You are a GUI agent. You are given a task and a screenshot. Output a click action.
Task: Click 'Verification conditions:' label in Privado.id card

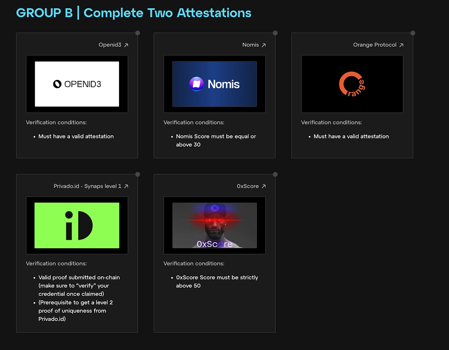(x=56, y=264)
